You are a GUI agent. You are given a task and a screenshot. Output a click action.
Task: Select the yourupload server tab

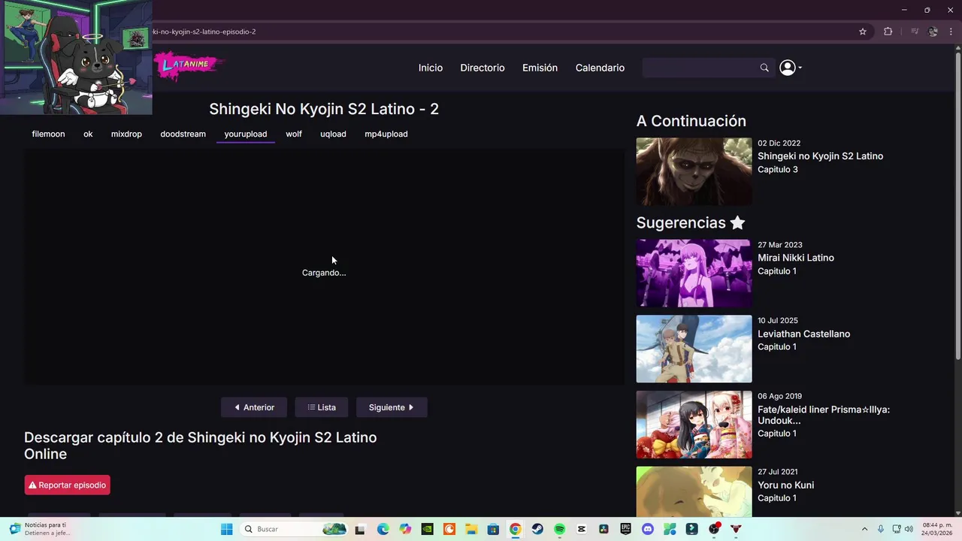tap(245, 134)
